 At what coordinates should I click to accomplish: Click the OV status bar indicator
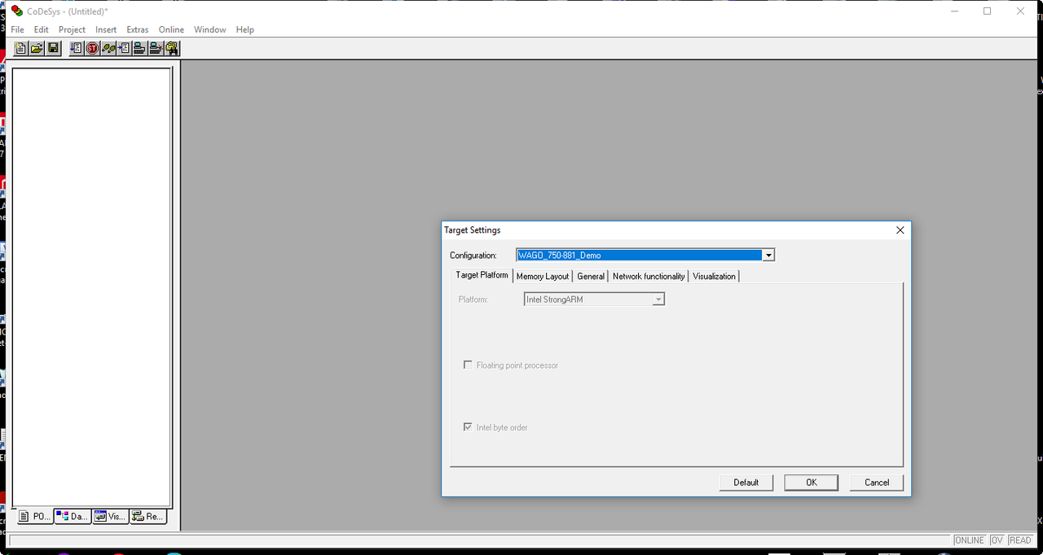(997, 540)
